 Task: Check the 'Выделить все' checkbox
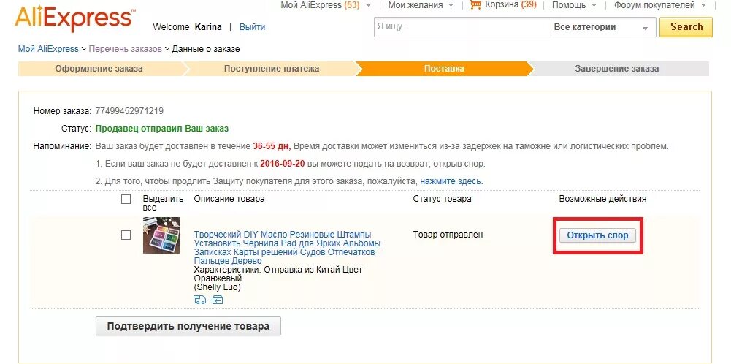tap(126, 199)
